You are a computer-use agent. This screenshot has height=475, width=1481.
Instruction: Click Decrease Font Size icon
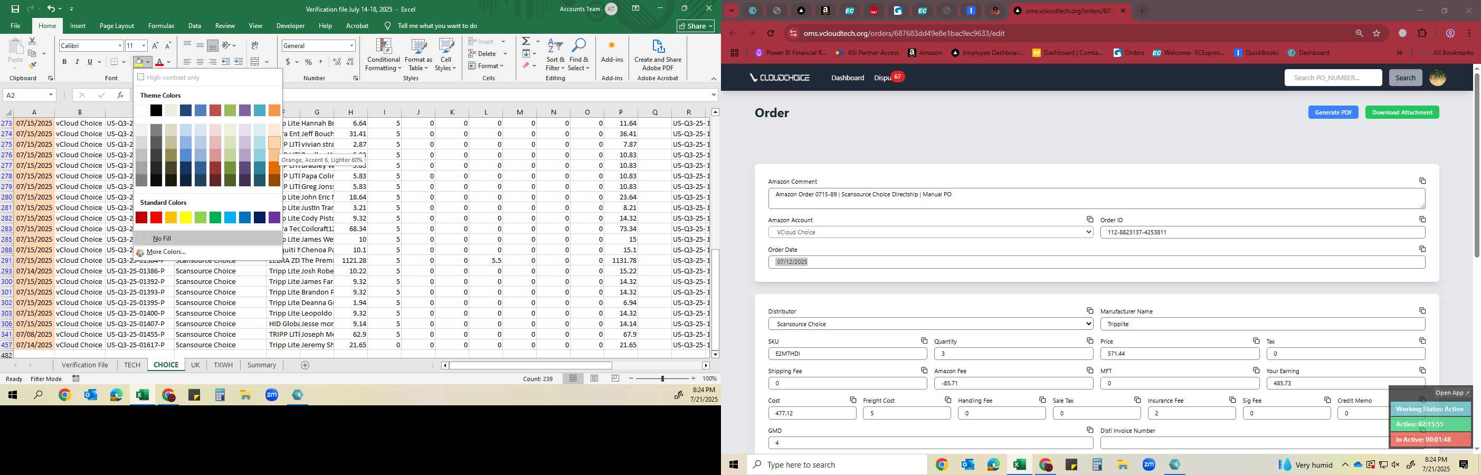(x=168, y=45)
